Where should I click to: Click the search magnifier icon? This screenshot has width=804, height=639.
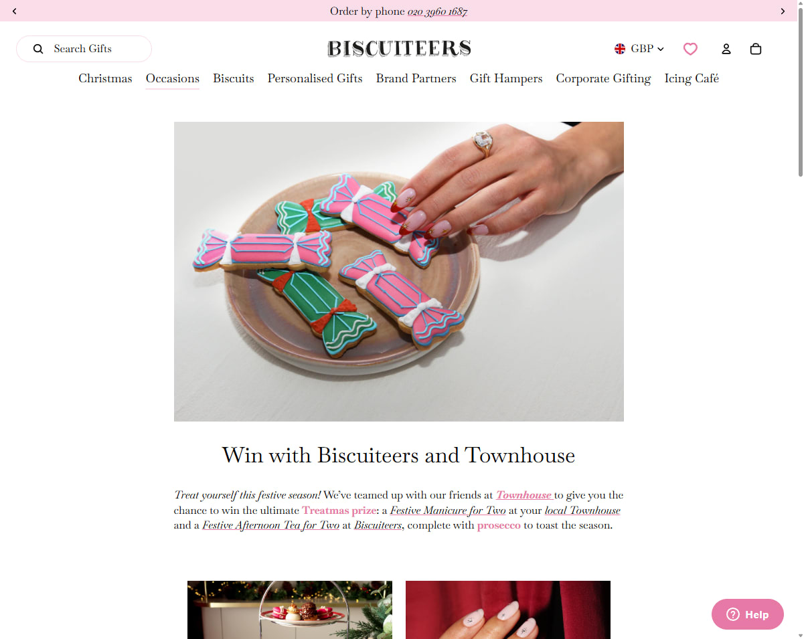pos(38,49)
